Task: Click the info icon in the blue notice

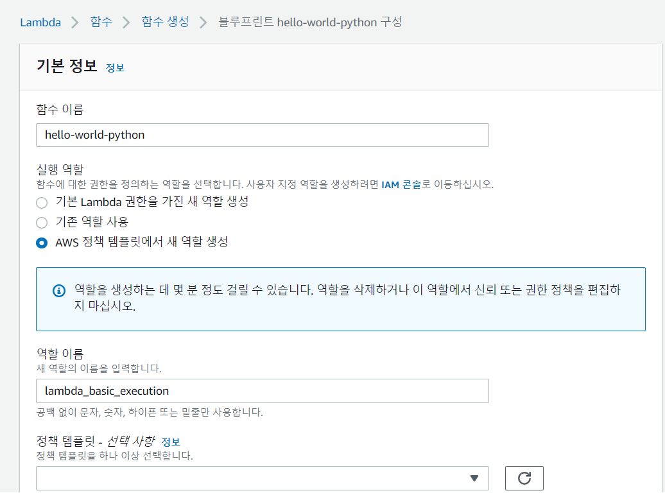Action: pyautogui.click(x=59, y=291)
